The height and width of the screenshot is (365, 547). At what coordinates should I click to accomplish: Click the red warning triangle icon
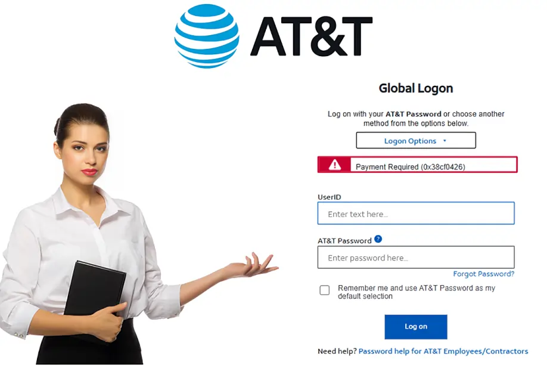click(x=334, y=165)
